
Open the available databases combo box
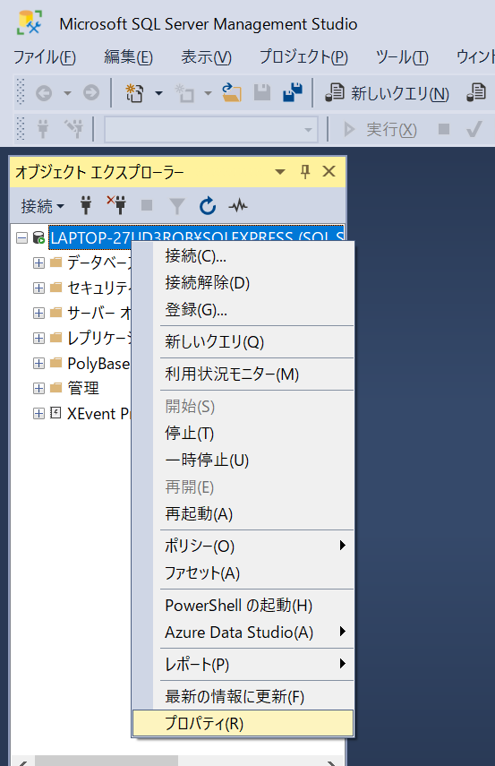tap(211, 129)
